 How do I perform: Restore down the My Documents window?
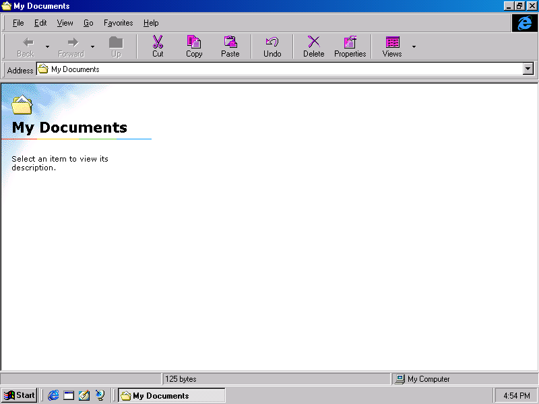(519, 6)
